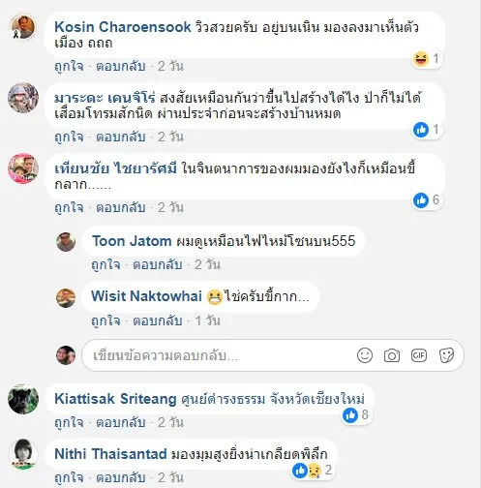Open timestamp of มาระตะ เคนจิโร่ comment
Image resolution: width=481 pixels, height=488 pixels.
coord(170,137)
